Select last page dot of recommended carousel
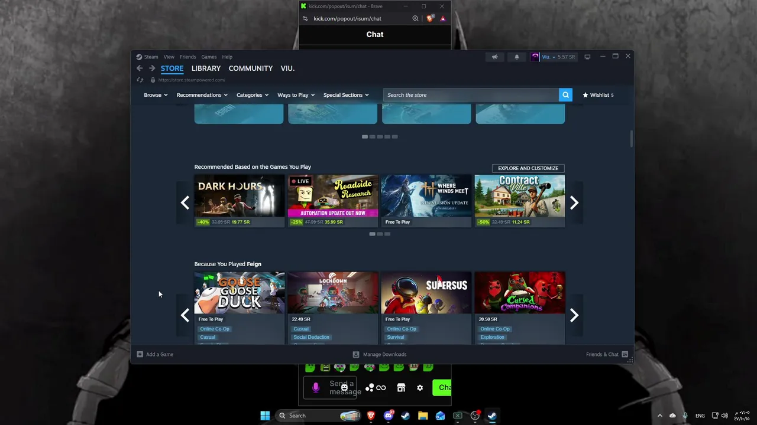This screenshot has height=425, width=757. point(387,234)
